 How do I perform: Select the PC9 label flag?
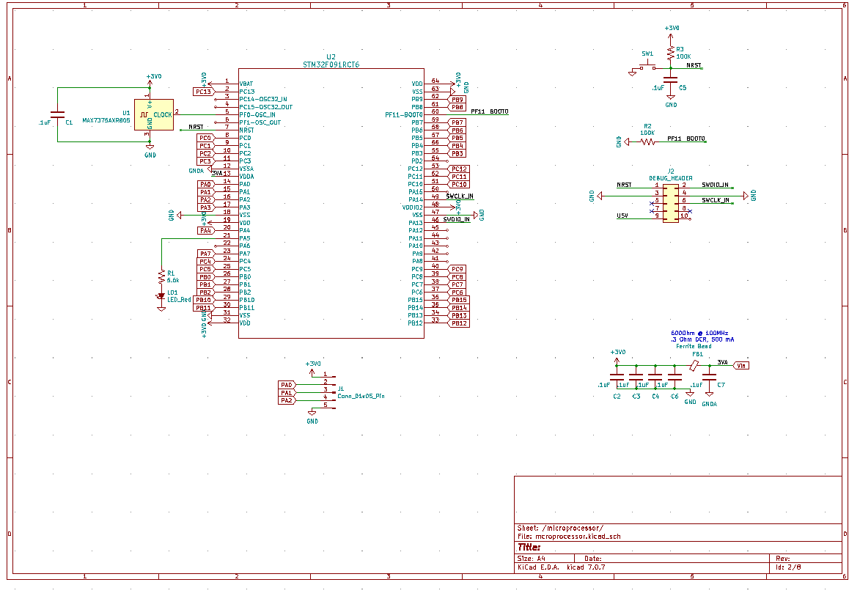click(x=457, y=269)
